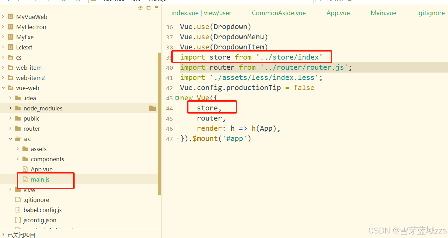Viewport: 448px width, 238px height.
Task: Click the web-item2 folder icon
Action: pyautogui.click(x=11, y=78)
